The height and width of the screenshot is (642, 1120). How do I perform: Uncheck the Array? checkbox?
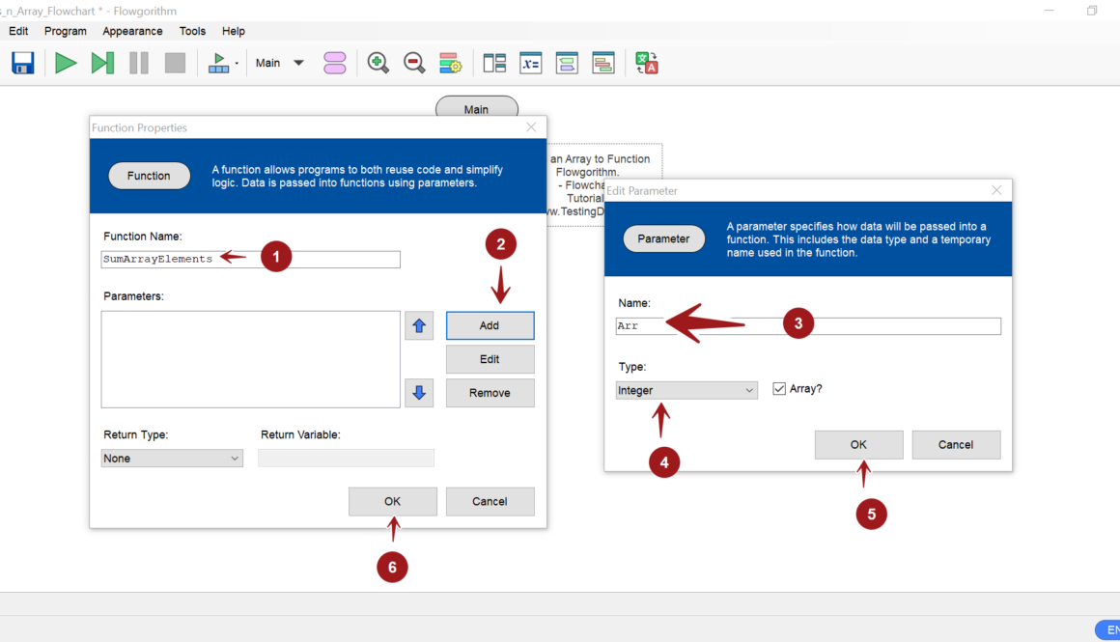point(780,389)
